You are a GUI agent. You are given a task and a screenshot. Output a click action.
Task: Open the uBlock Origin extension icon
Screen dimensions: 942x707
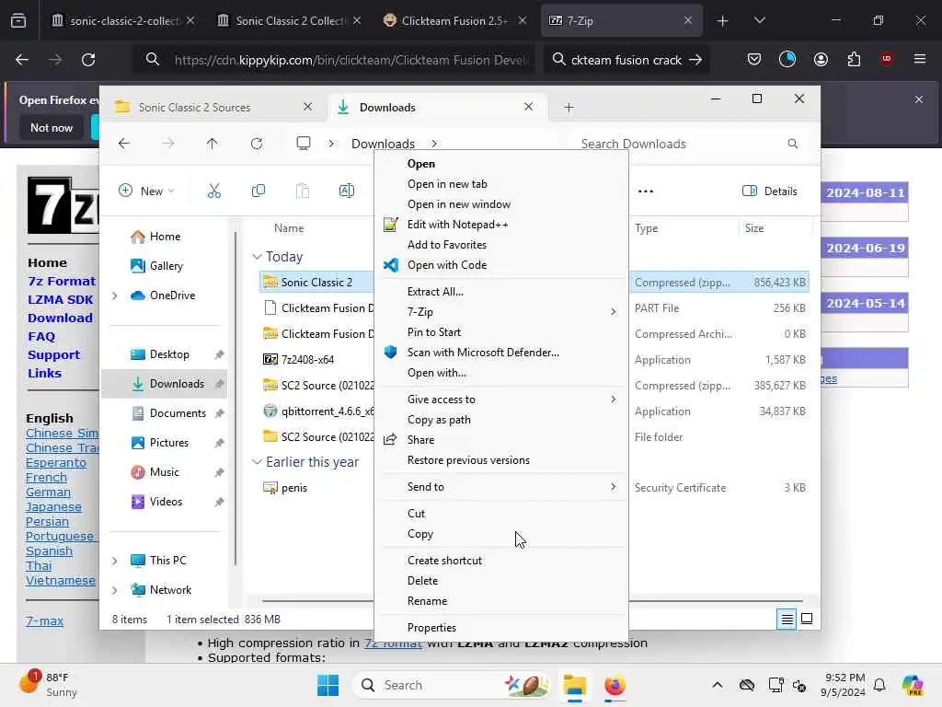887,59
